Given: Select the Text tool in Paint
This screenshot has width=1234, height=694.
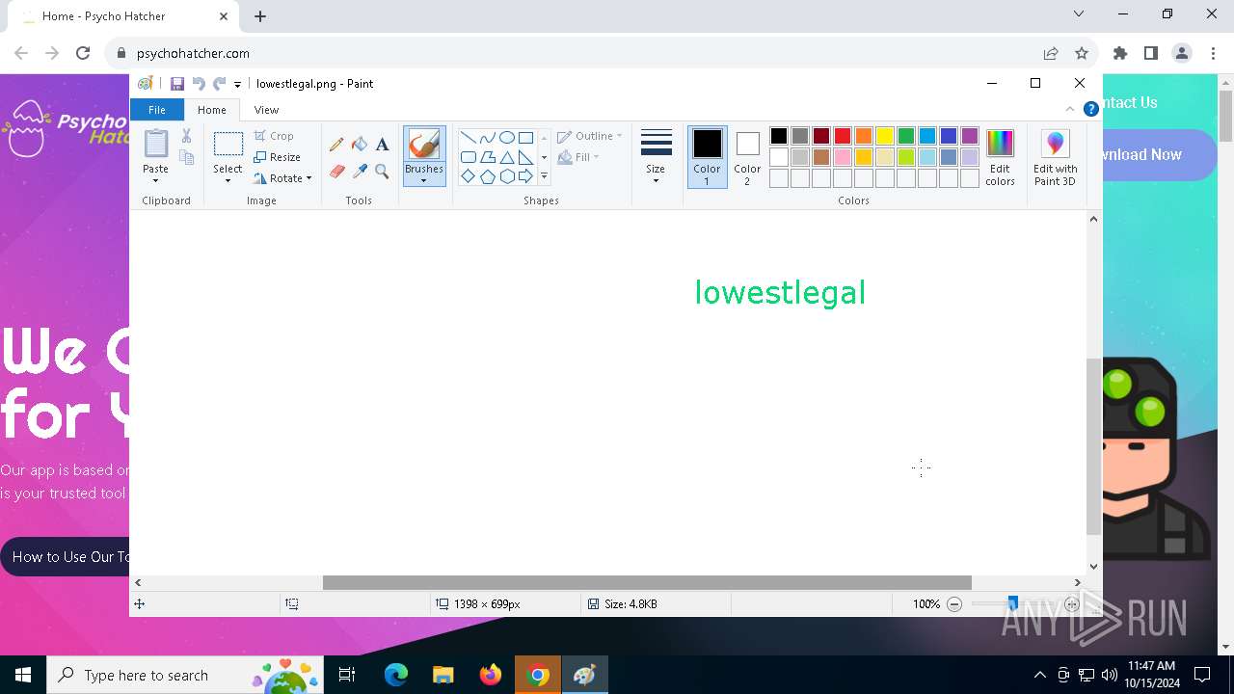Looking at the screenshot, I should coord(382,145).
